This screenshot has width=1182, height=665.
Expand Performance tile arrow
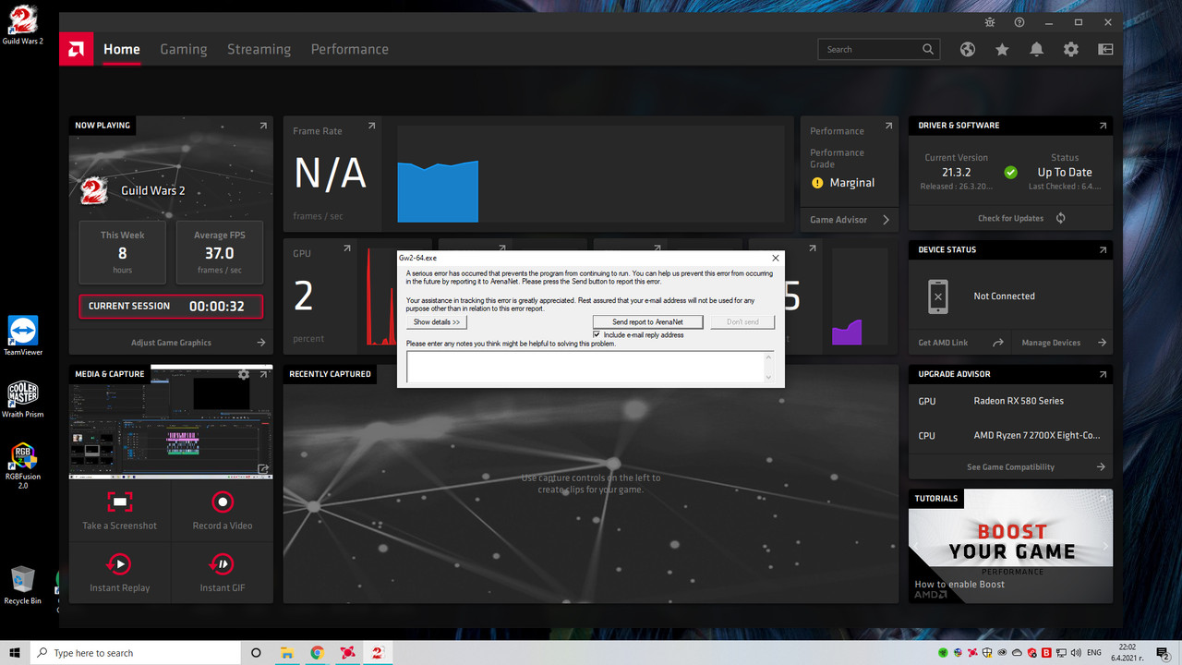(888, 126)
